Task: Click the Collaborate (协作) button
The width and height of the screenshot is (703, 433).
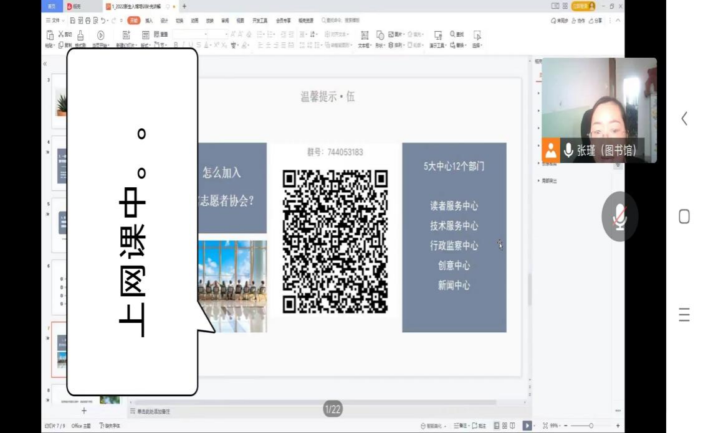Action: pyautogui.click(x=578, y=21)
